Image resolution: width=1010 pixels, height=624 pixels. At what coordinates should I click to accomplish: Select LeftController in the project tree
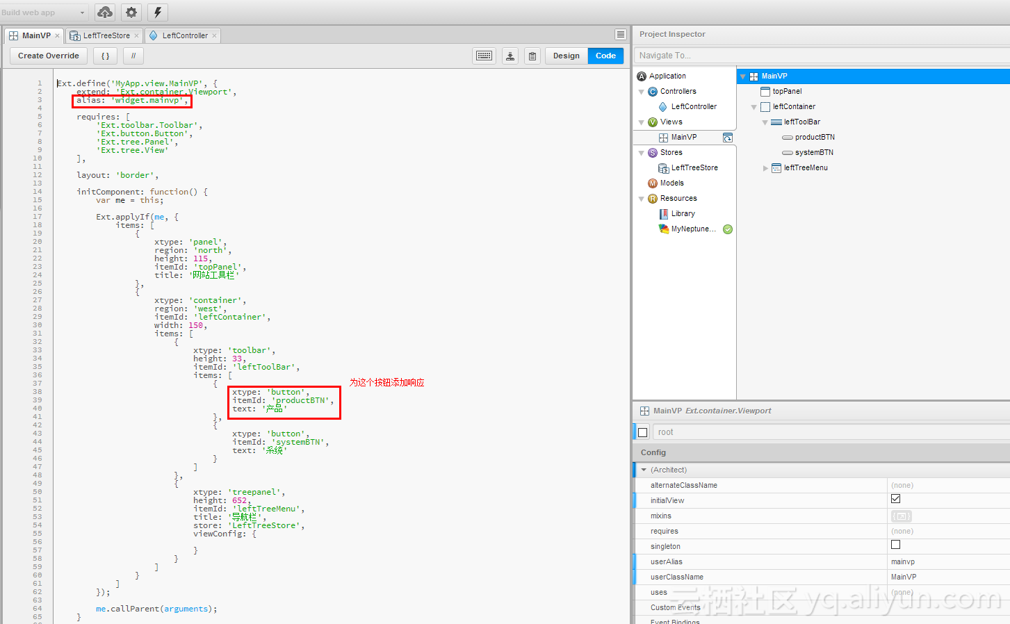[x=694, y=107]
